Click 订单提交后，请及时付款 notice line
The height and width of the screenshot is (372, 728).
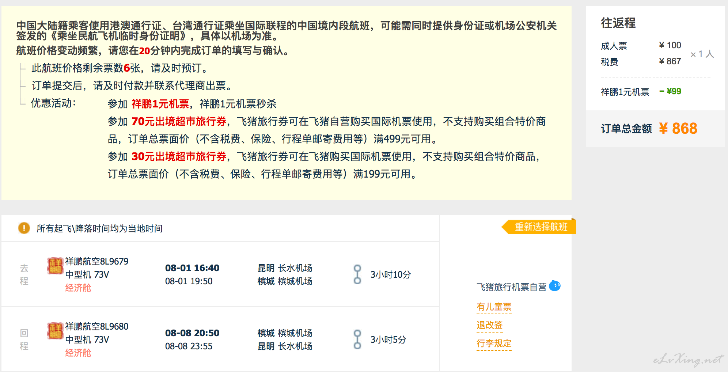(x=132, y=86)
